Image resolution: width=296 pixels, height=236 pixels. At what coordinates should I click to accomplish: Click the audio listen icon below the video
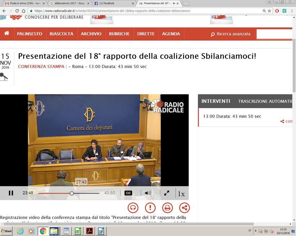133,208
